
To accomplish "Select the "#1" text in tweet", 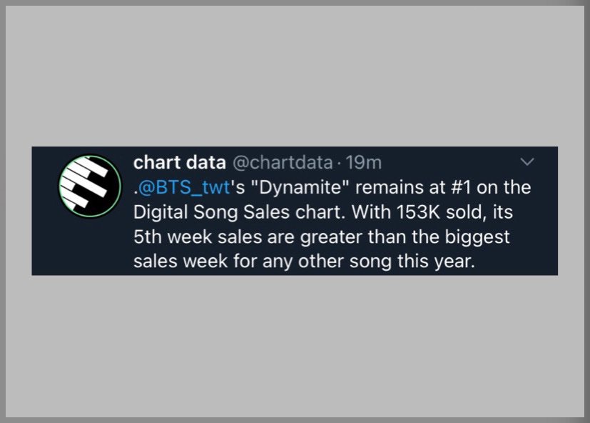I will (x=461, y=187).
